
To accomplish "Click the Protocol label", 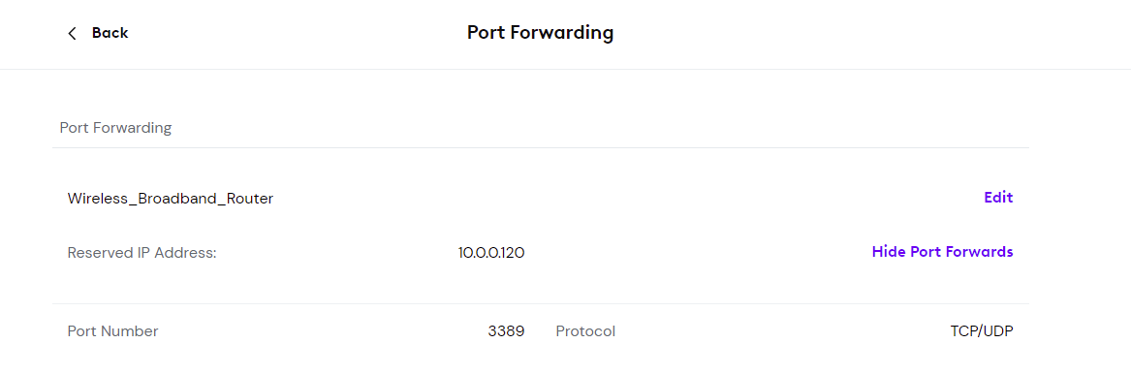I will (x=585, y=331).
